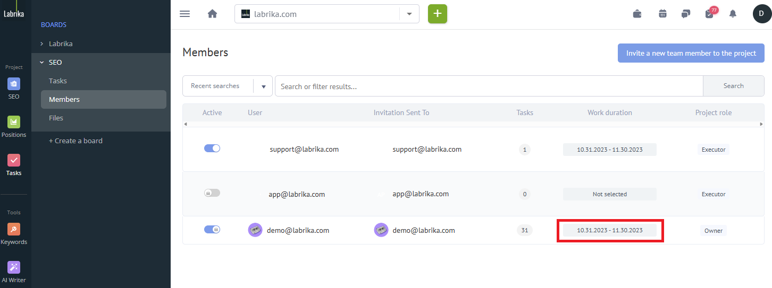Open the work duration dates for demo@labrika.com

(610, 230)
